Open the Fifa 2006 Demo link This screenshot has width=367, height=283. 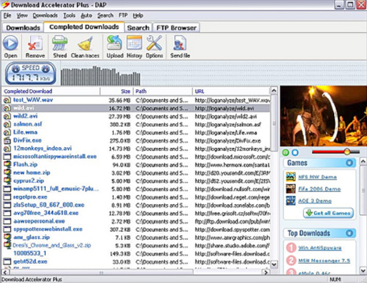(x=319, y=189)
